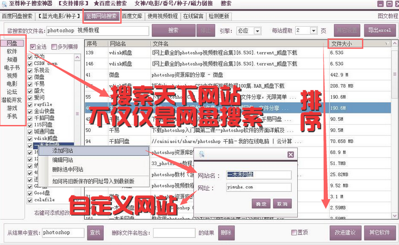Viewport: 399px width, 245px height.
Task: Select result row number 139
Action: [x=238, y=53]
